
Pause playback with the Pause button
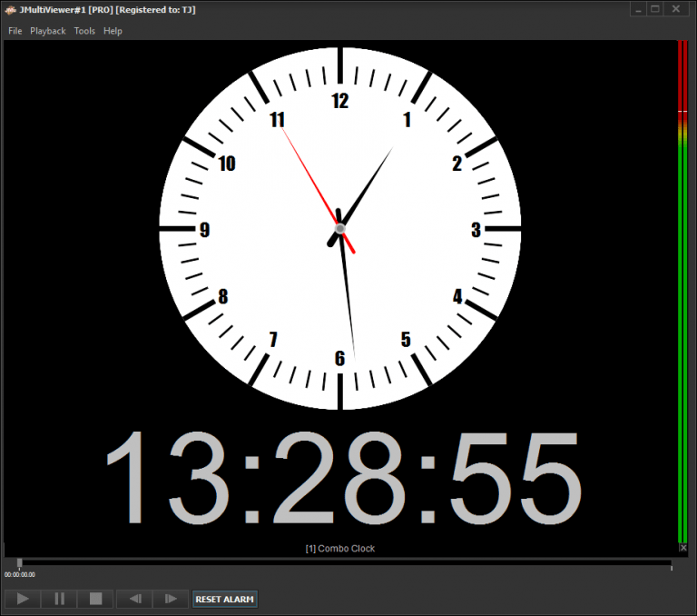click(59, 599)
